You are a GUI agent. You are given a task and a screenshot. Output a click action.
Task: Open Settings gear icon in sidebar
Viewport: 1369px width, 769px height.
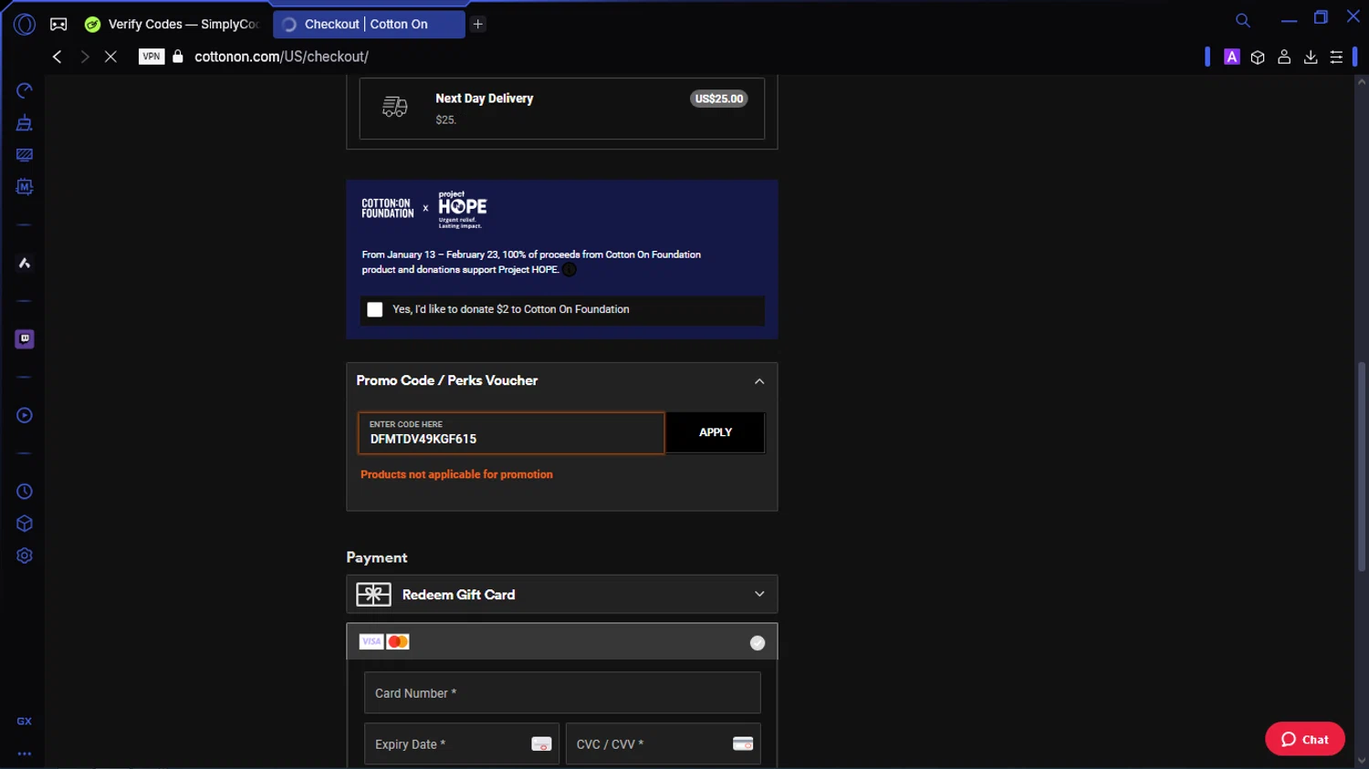click(x=25, y=556)
